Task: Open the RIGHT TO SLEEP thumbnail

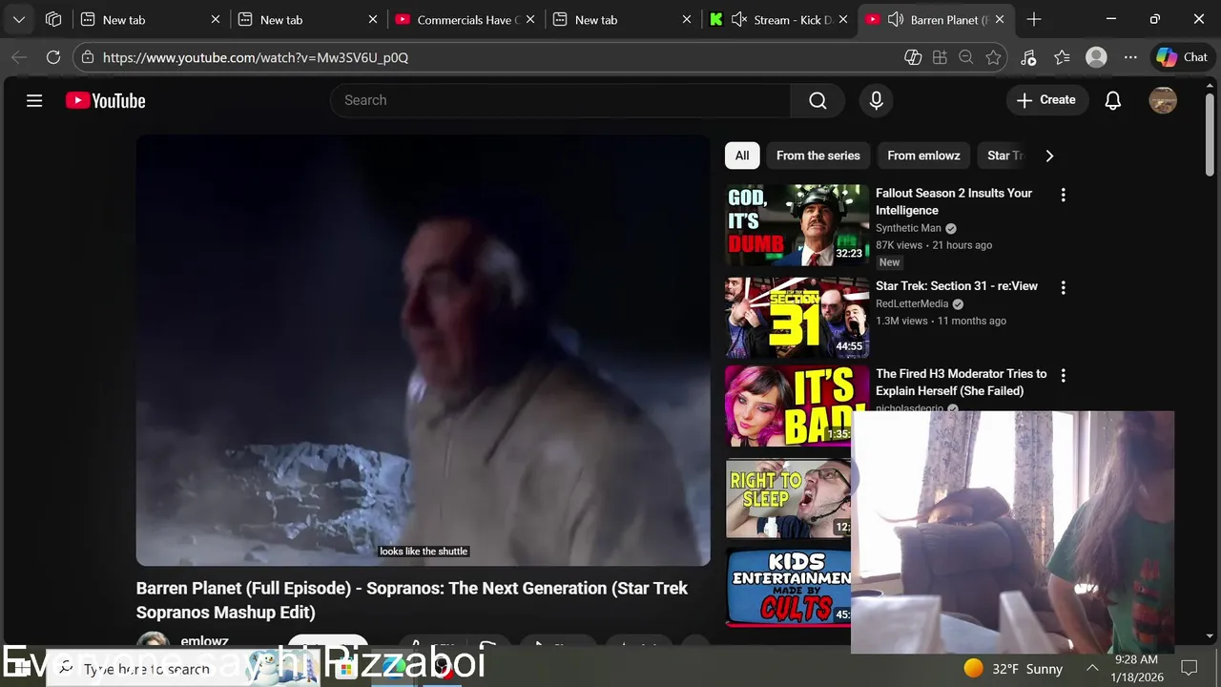Action: tap(789, 498)
